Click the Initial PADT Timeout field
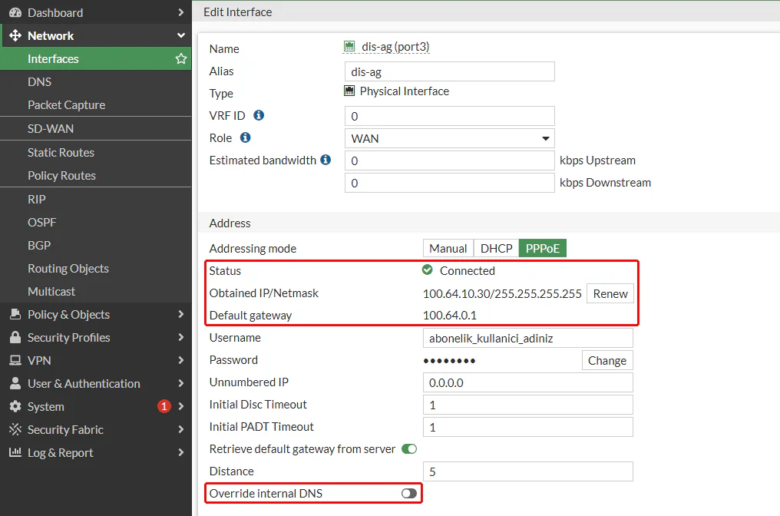Screen dimensions: 780x516 527,427
